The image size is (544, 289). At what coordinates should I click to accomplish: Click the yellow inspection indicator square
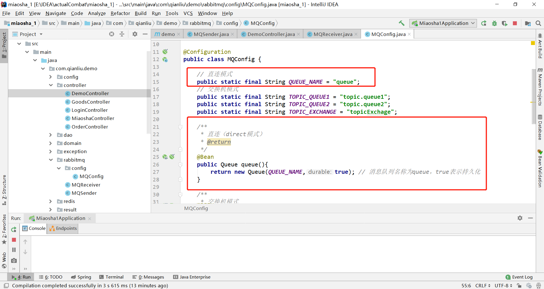[533, 43]
